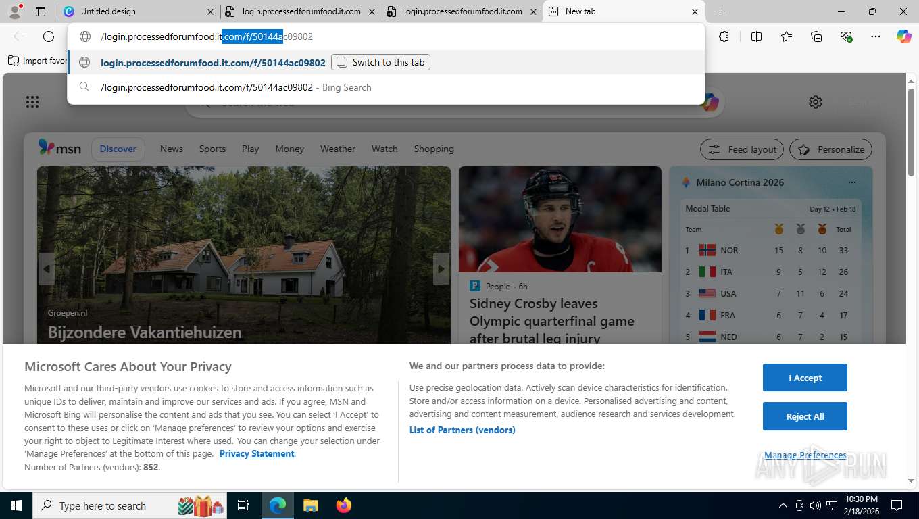Open the Extensions puzzle icon

724,36
